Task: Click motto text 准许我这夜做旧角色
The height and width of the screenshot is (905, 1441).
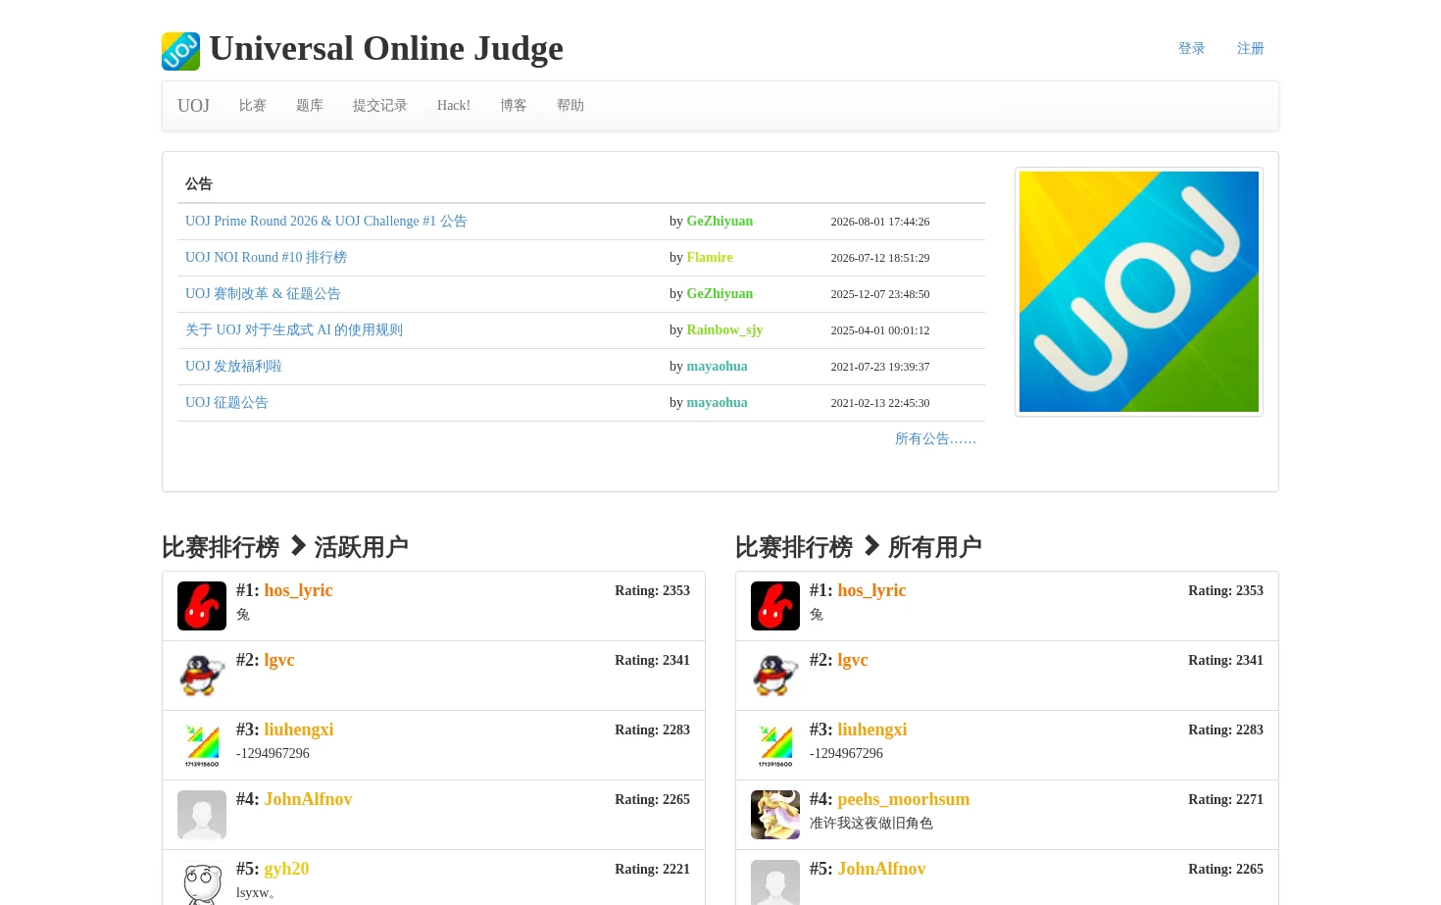Action: (x=871, y=824)
